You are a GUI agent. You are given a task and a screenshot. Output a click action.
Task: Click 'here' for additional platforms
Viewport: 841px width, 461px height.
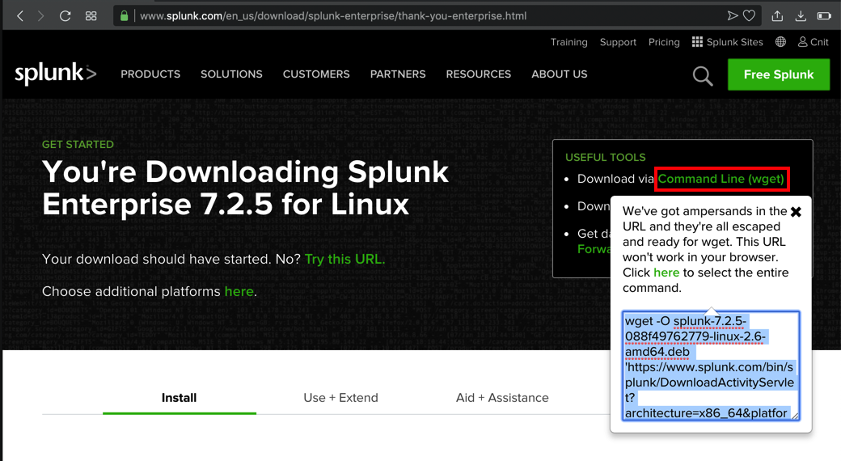239,291
